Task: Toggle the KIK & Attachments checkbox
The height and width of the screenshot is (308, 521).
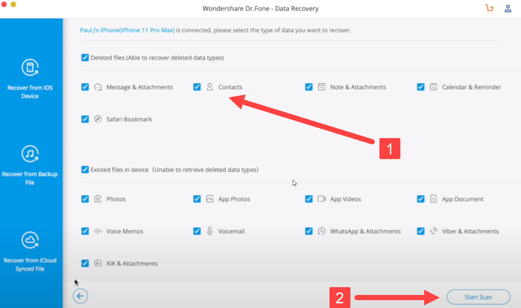Action: point(85,263)
